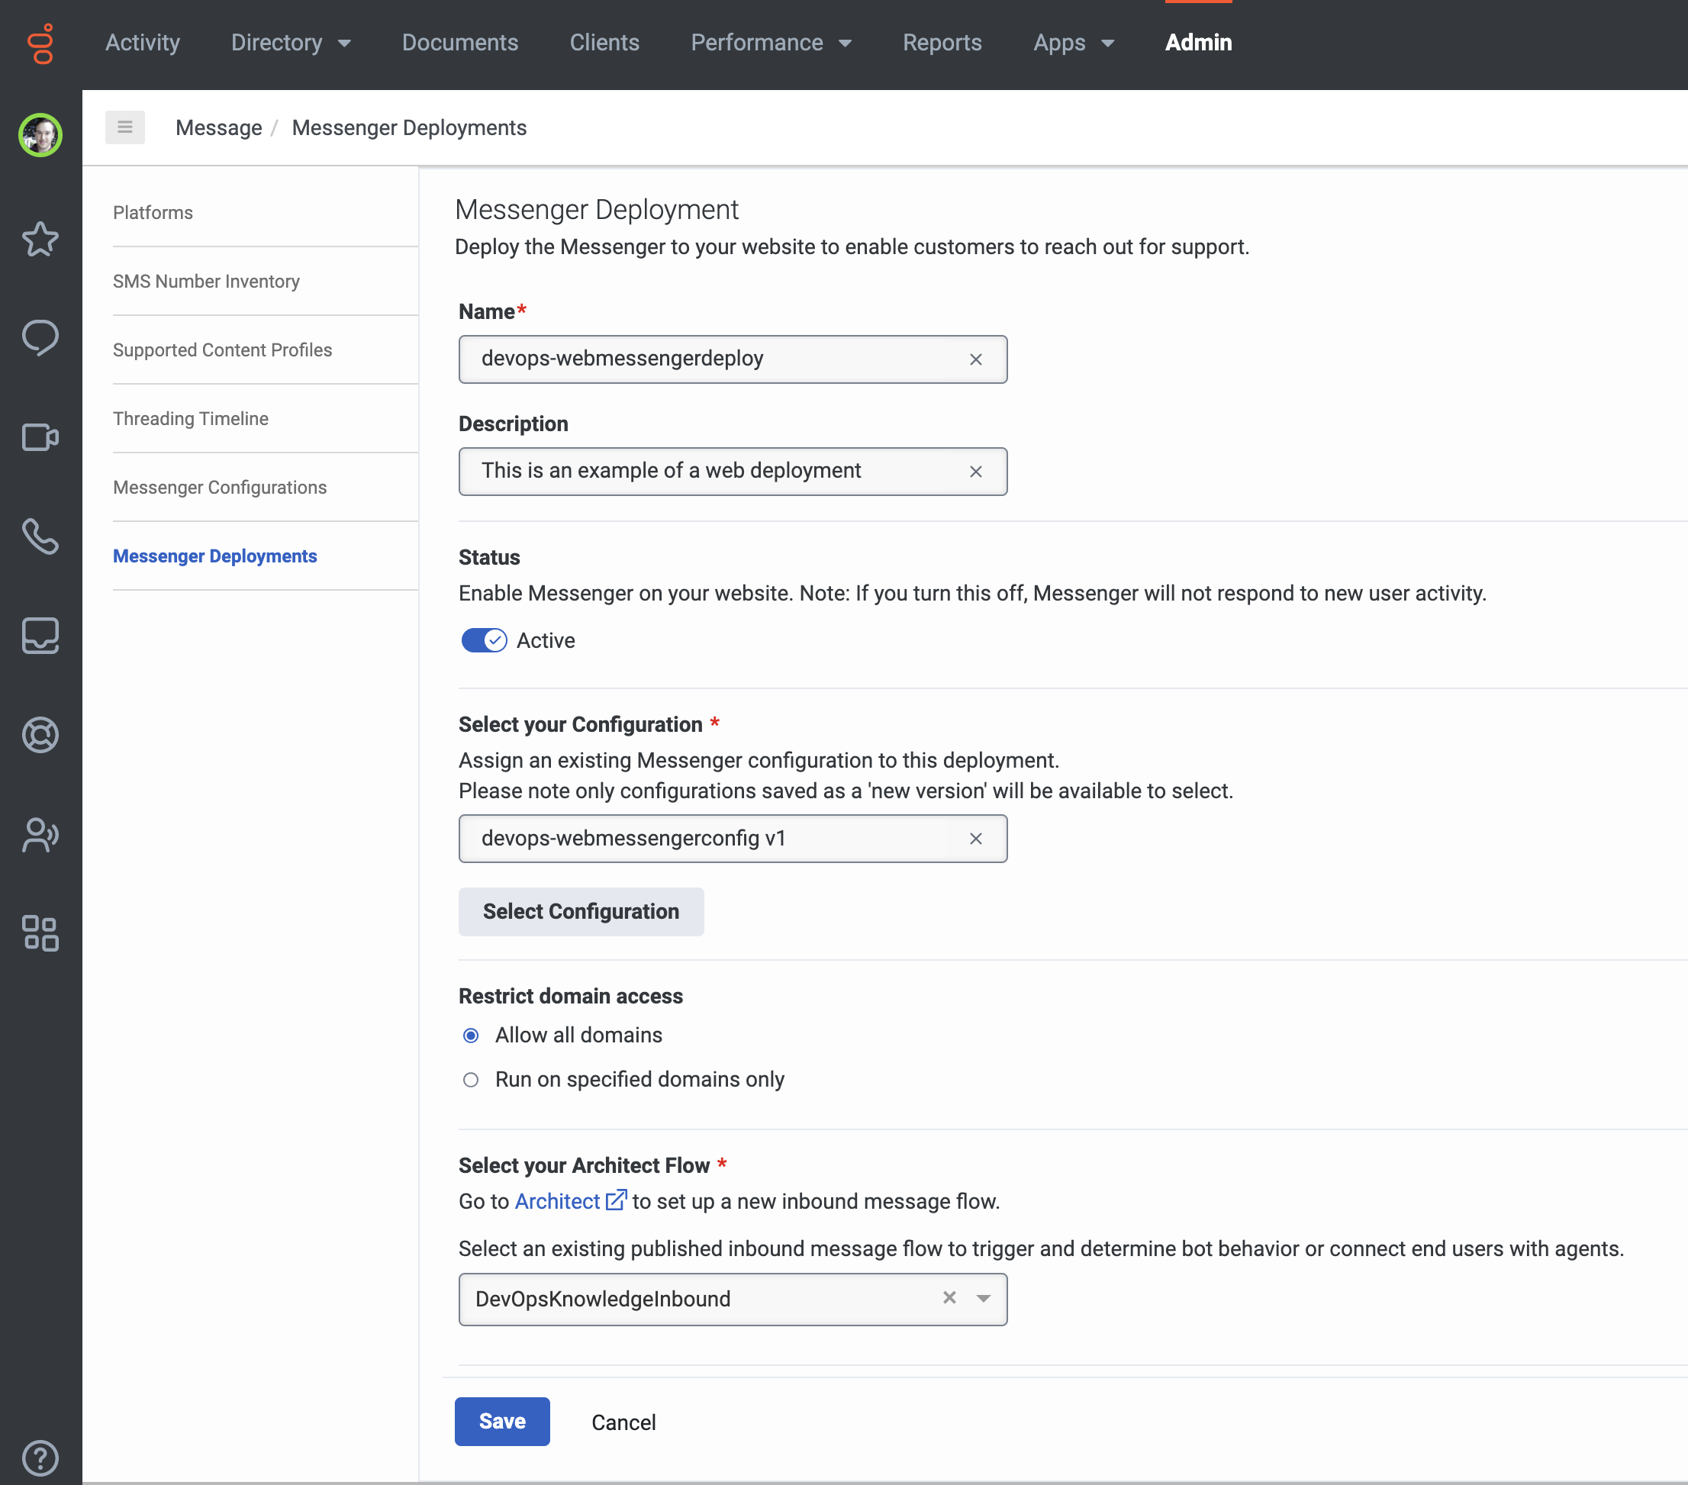
Task: Open the Reports menu item
Action: click(x=942, y=43)
